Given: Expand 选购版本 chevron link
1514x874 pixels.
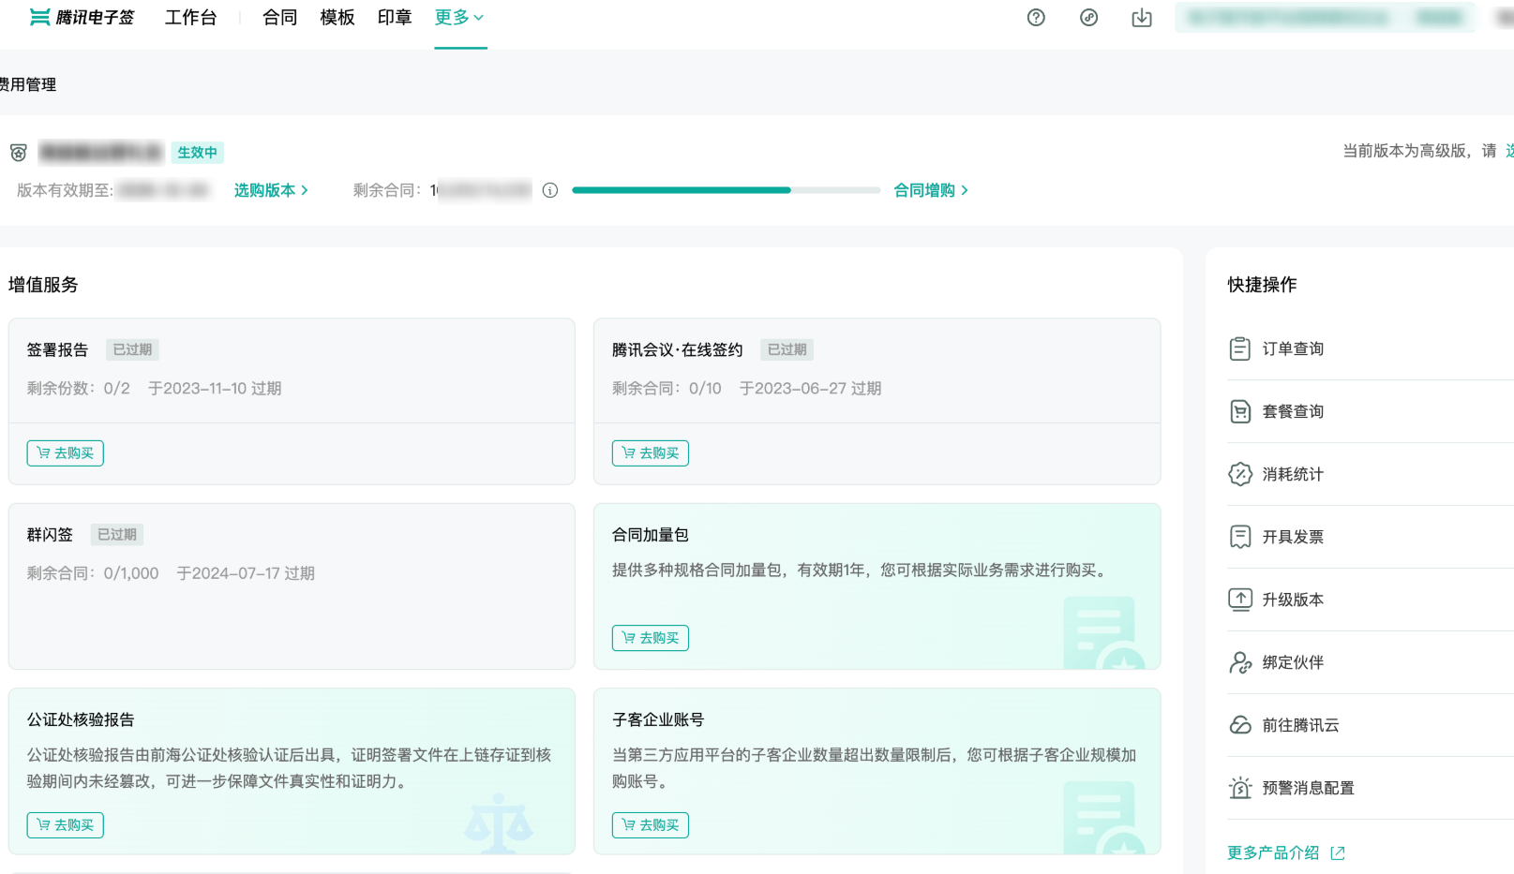Looking at the screenshot, I should [x=271, y=190].
